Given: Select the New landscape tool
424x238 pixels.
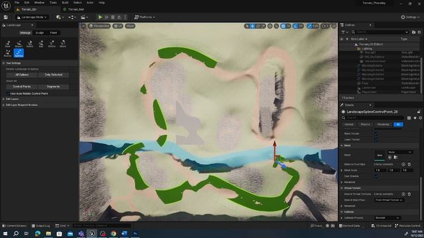Looking at the screenshot, I should point(7,44).
